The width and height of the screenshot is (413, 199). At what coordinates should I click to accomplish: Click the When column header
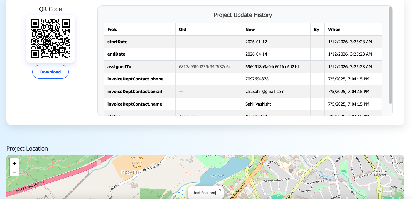click(x=334, y=30)
